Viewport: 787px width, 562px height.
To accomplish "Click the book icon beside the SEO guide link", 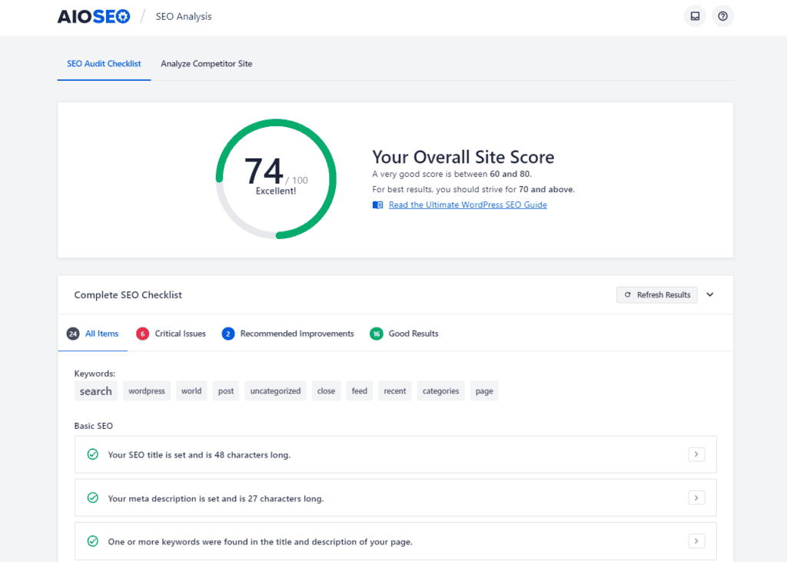I will [377, 205].
